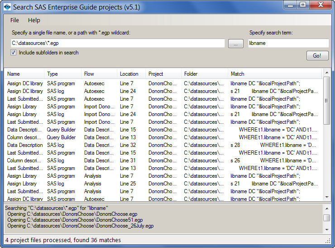Viewport: 335px width, 248px height.
Task: Select Data Descripti... Query Builder row Line 15
Action: pyautogui.click(x=163, y=130)
